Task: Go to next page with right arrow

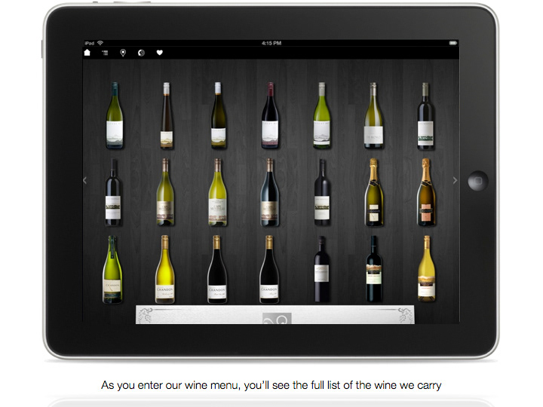Action: (x=455, y=180)
